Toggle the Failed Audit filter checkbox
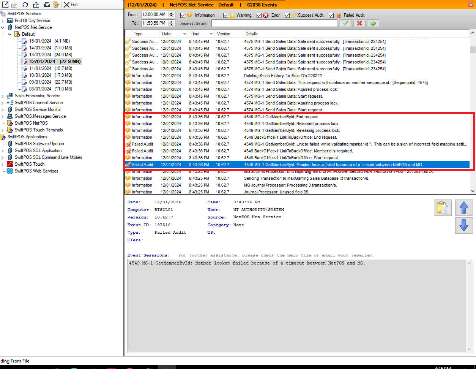Viewport: 476px width, 369px height. (x=331, y=15)
